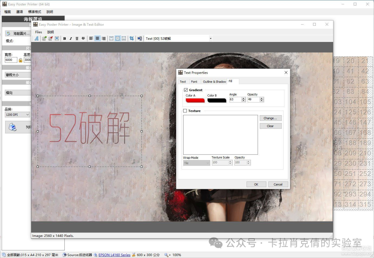Screen dimensions: 374x258
Task: Click the right text alignment icon
Action: pos(103,38)
